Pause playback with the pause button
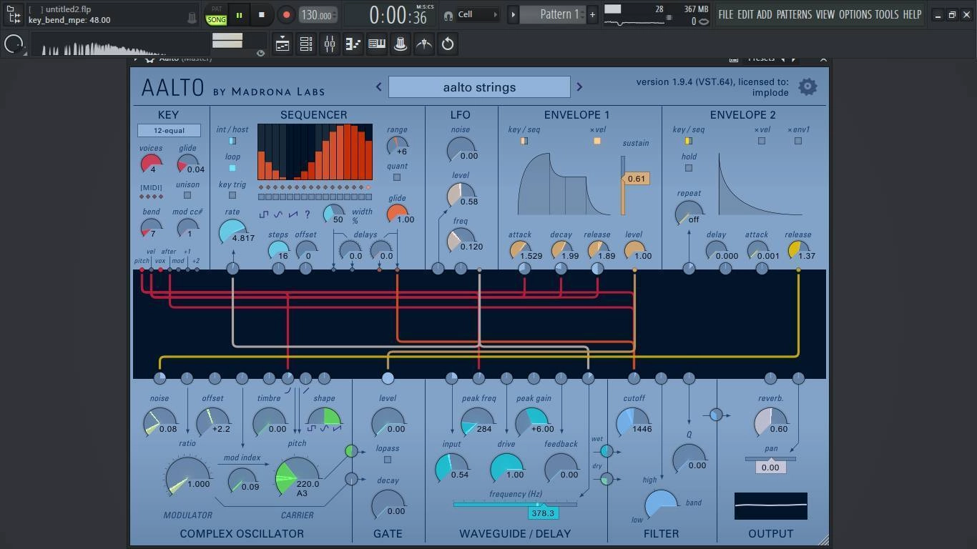 239,14
